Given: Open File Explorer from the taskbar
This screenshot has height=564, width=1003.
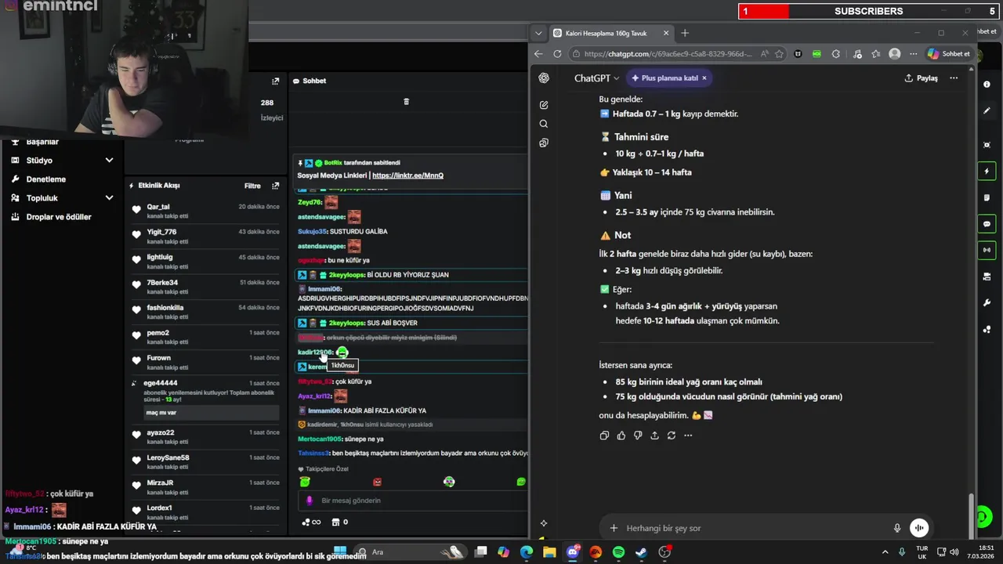Looking at the screenshot, I should pos(549,552).
